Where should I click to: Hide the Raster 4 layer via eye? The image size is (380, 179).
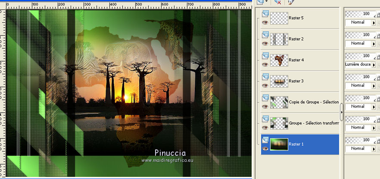click(x=265, y=64)
